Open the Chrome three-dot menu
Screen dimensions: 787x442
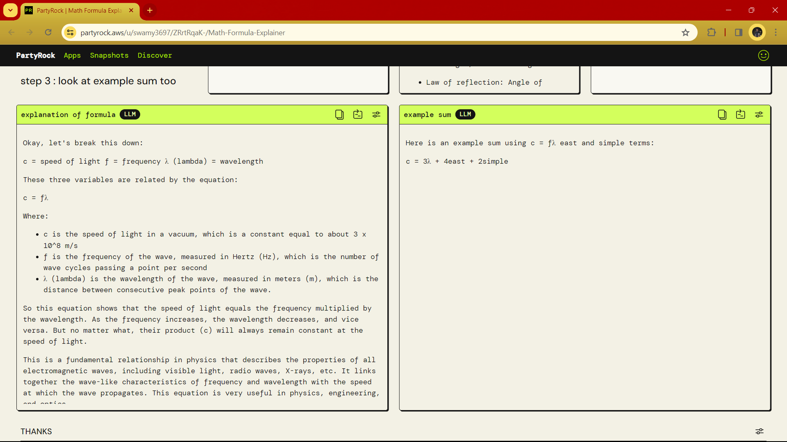[776, 32]
